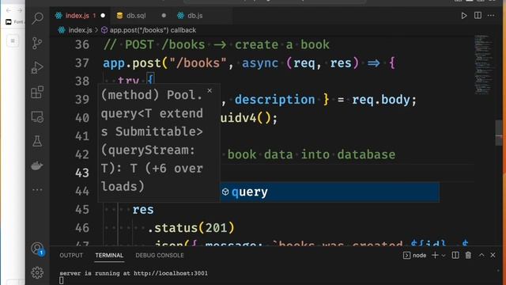Open the DEBUG CONSOLE panel tab

pos(160,255)
